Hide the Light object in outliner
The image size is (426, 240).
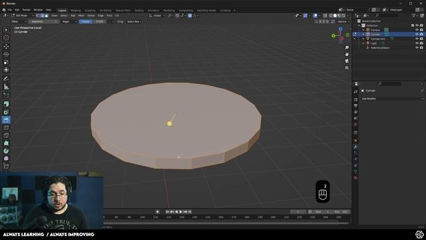pyautogui.click(x=417, y=43)
